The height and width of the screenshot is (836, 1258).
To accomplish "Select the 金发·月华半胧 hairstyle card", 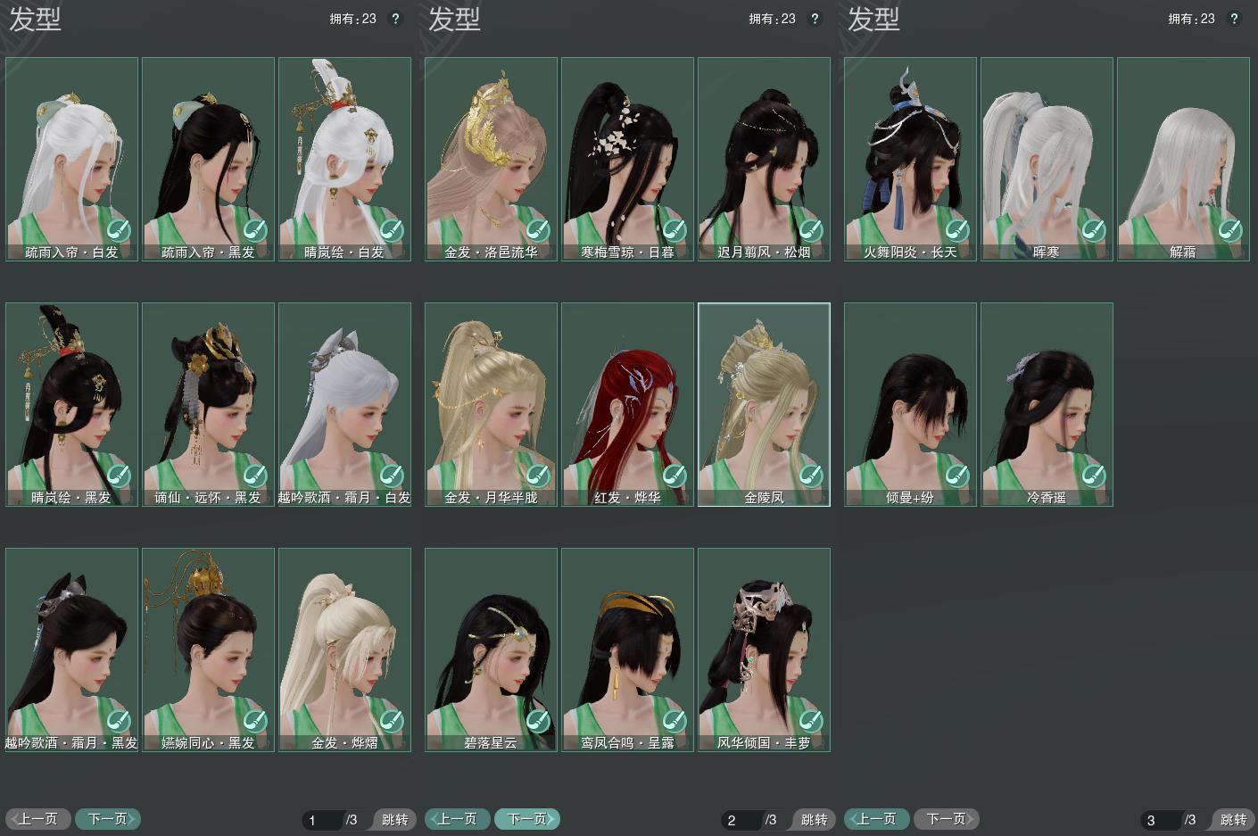I will pos(492,405).
